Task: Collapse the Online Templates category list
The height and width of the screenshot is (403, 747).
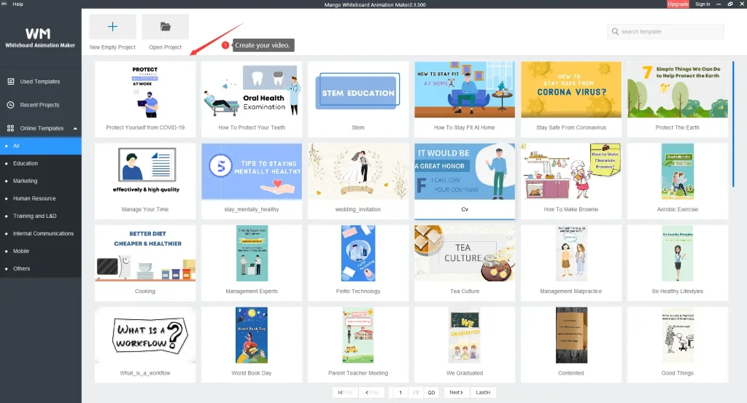Action: [74, 128]
